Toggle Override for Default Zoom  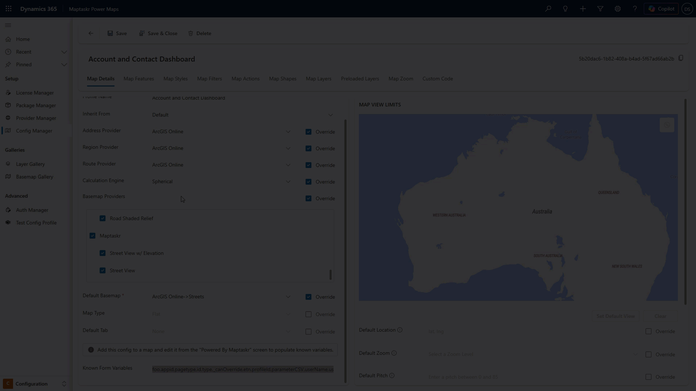[649, 354]
